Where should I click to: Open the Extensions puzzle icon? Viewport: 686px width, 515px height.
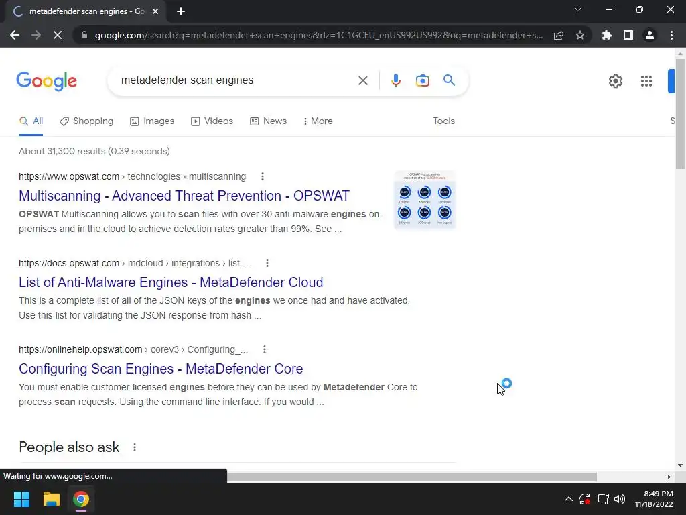click(x=606, y=35)
